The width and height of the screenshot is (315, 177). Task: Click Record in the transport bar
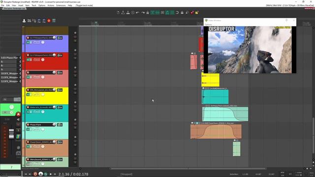[35, 174]
